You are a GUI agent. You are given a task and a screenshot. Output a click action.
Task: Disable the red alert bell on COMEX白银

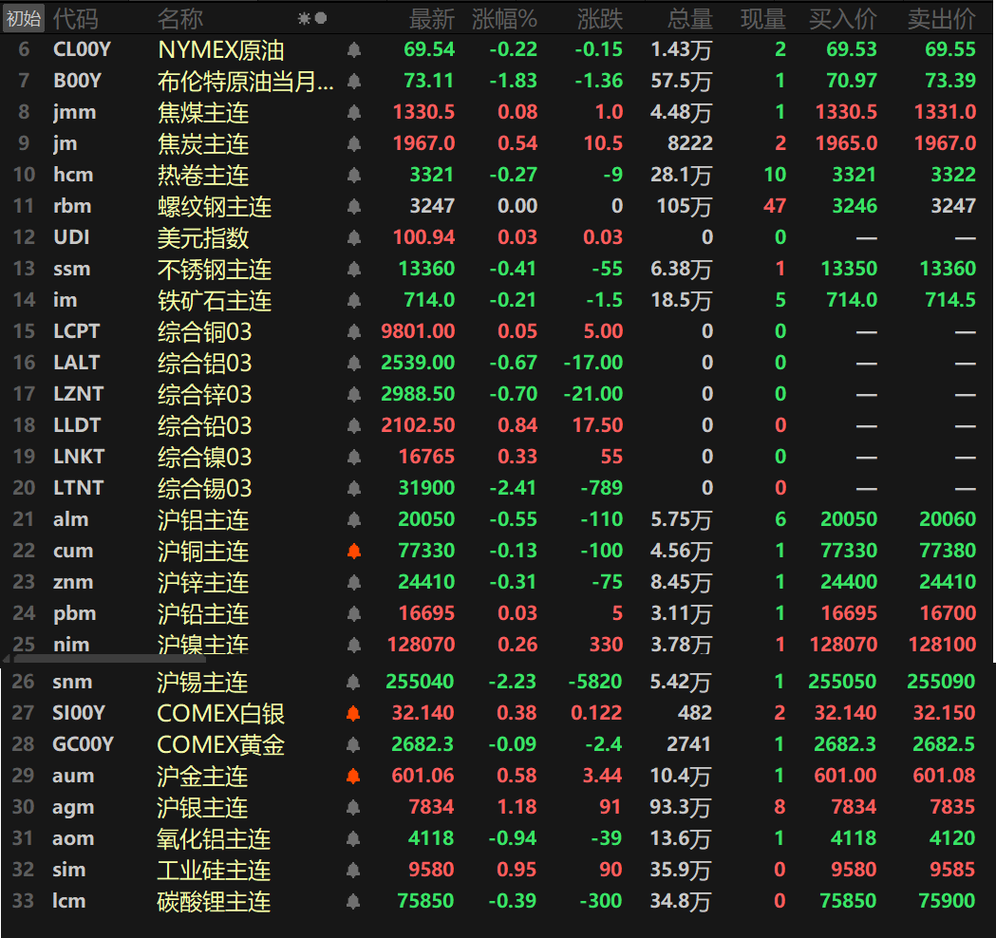point(353,712)
